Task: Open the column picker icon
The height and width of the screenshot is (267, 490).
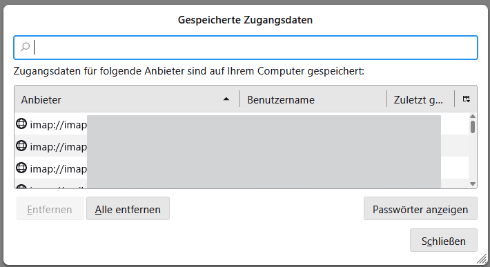Action: click(x=467, y=99)
